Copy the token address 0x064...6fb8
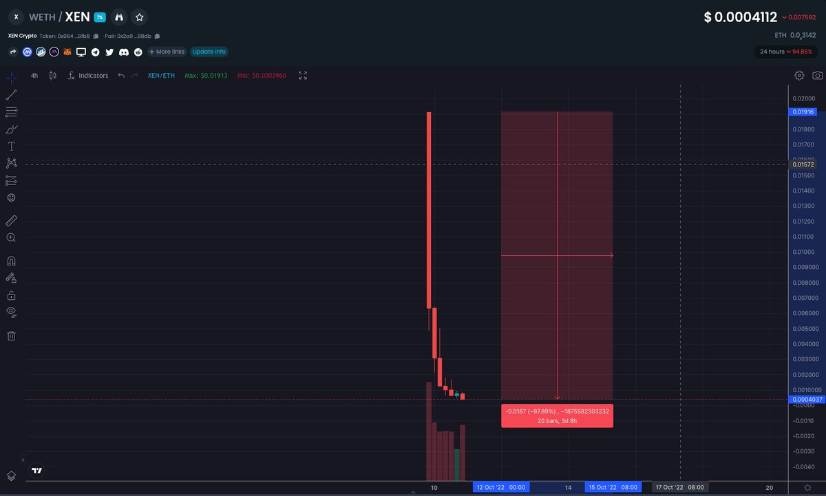This screenshot has height=496, width=826. 97,36
